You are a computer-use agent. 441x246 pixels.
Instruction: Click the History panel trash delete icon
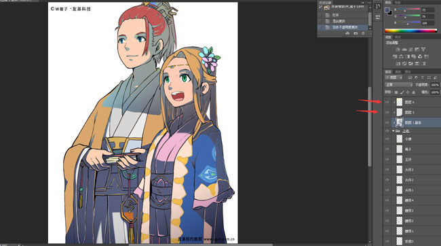(x=363, y=33)
